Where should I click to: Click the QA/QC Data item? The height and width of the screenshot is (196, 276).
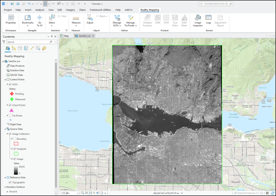click(16, 75)
